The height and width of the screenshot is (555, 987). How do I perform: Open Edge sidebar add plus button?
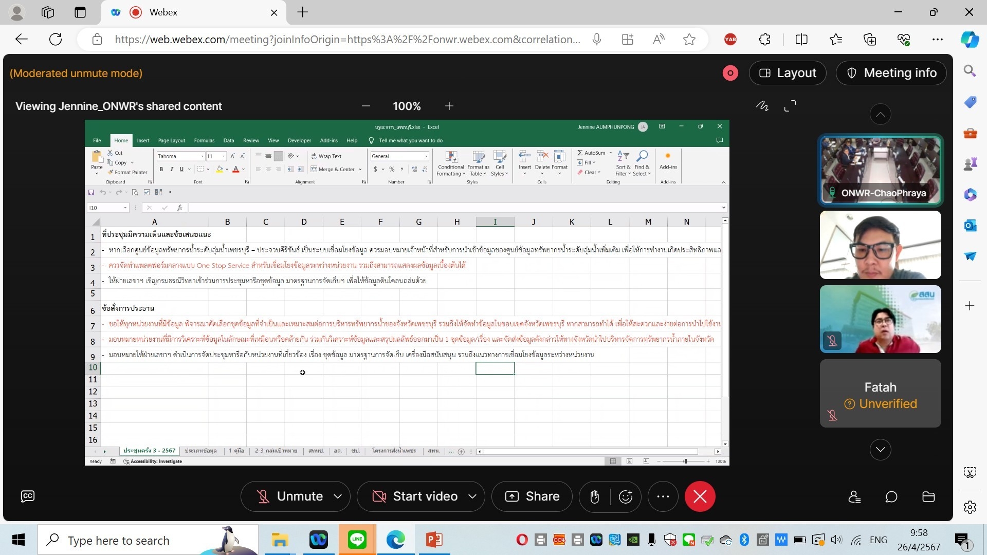pos(970,306)
